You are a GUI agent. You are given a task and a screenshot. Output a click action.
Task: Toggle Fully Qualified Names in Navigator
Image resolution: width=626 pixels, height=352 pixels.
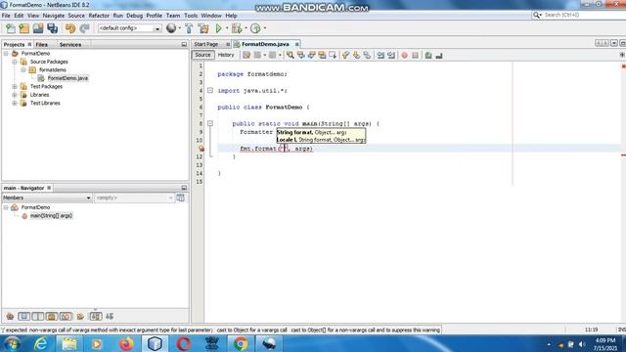pyautogui.click(x=80, y=317)
